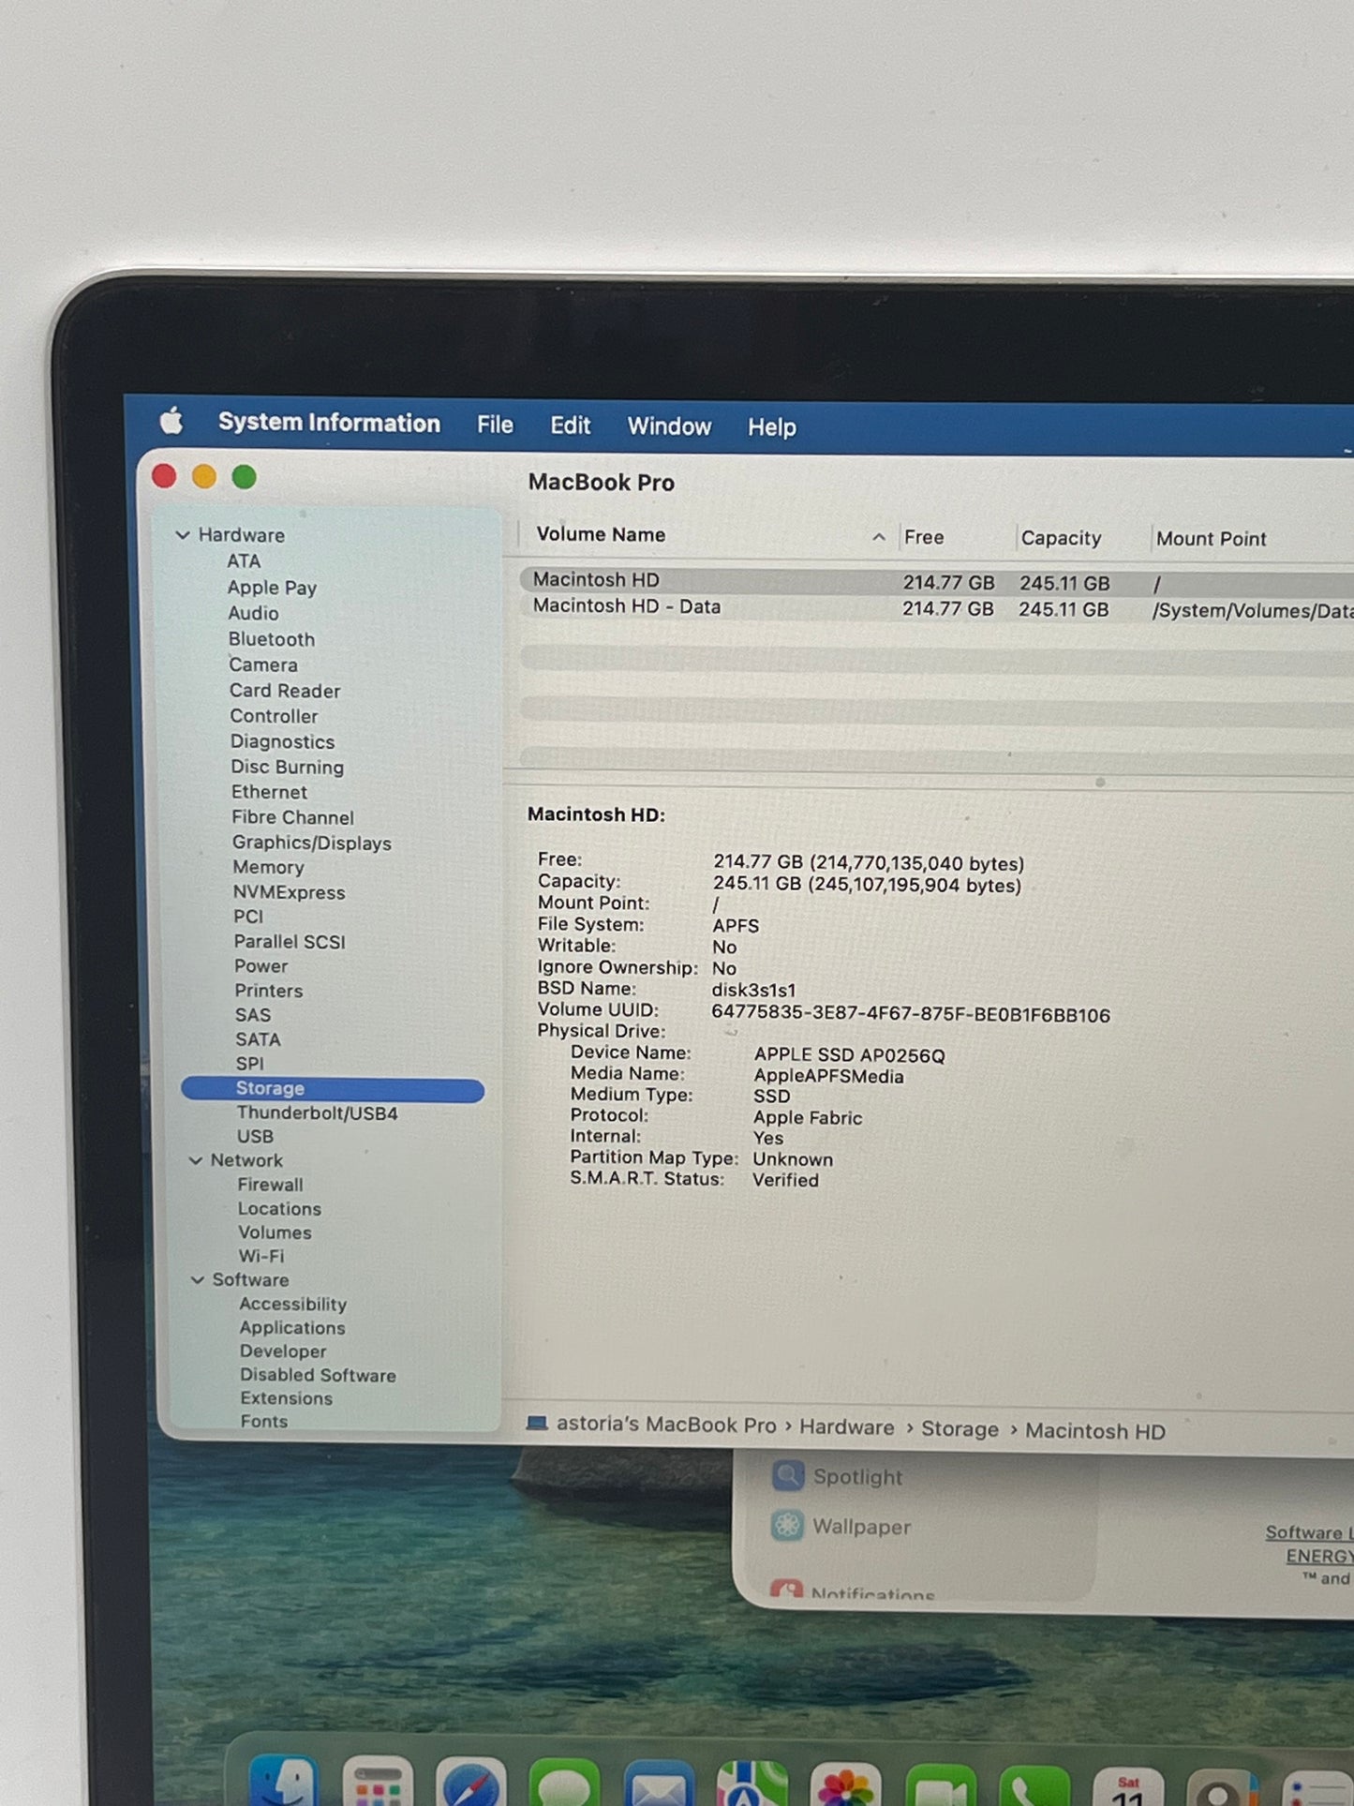The height and width of the screenshot is (1806, 1354).
Task: Collapse the Network section chevron
Action: pyautogui.click(x=196, y=1160)
